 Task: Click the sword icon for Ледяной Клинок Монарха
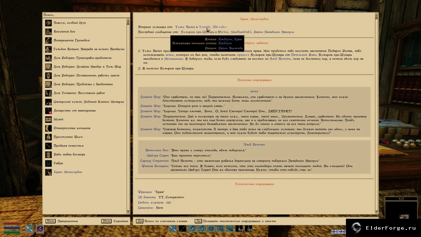tap(48, 102)
